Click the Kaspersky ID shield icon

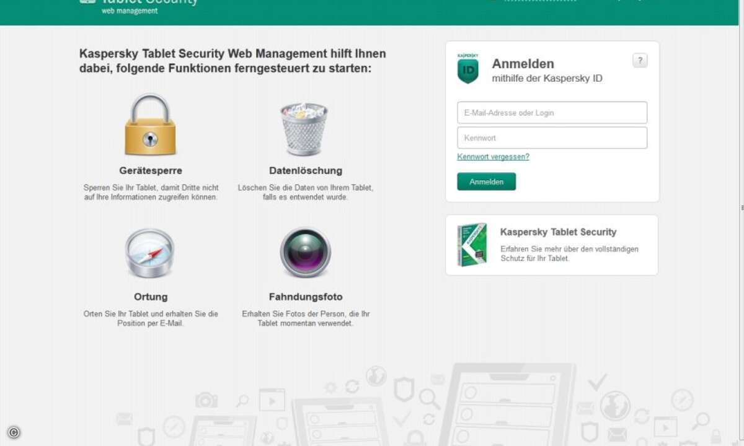[468, 68]
